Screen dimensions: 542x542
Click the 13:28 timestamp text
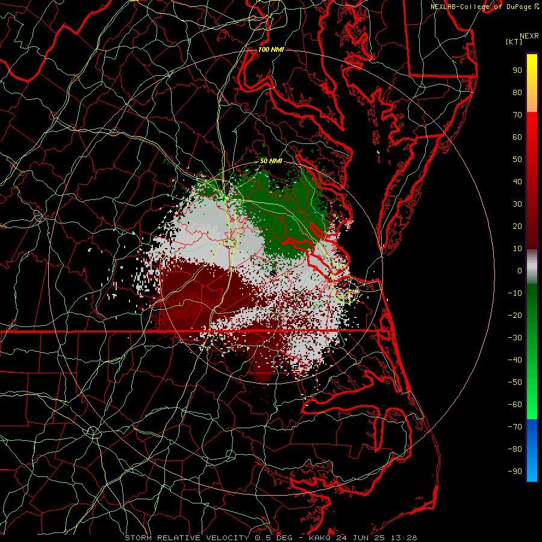tap(403, 538)
